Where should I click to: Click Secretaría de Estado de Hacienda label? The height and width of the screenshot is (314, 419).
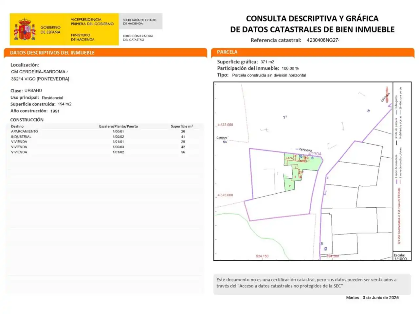pyautogui.click(x=139, y=22)
